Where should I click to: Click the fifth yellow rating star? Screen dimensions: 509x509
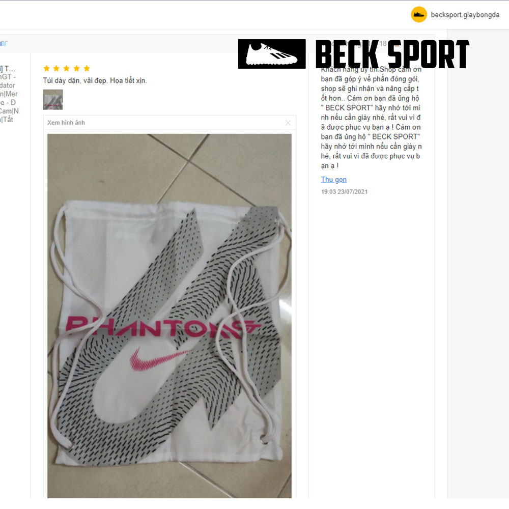click(x=87, y=68)
